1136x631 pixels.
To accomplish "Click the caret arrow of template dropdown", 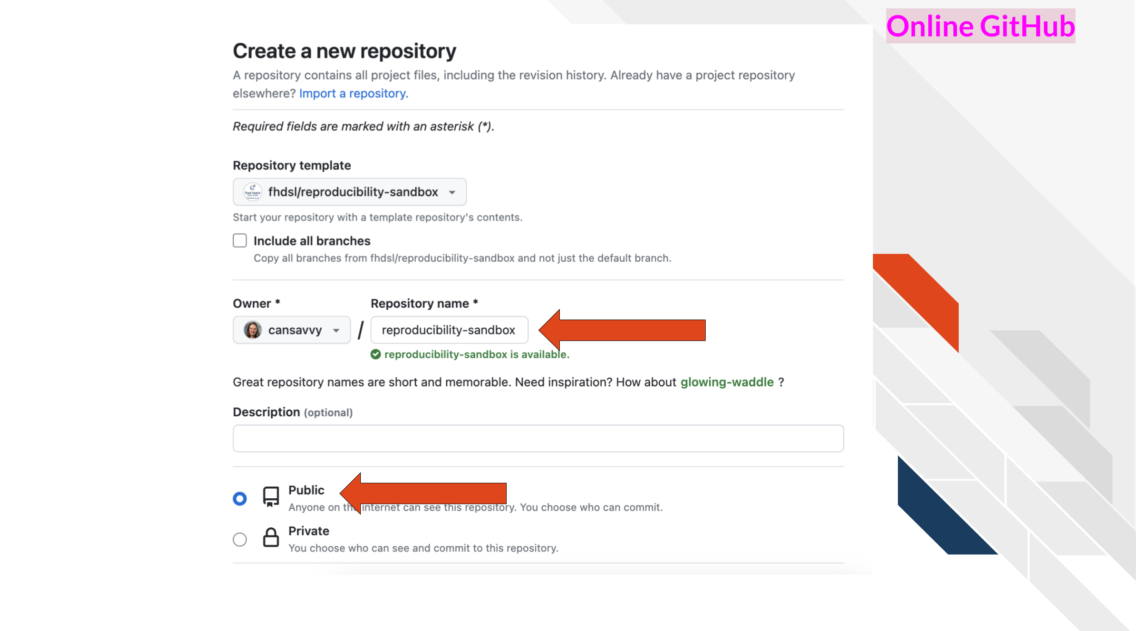I will coord(452,192).
